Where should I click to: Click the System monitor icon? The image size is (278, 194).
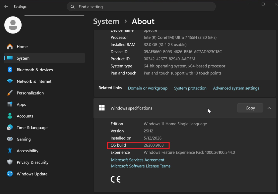point(10,58)
